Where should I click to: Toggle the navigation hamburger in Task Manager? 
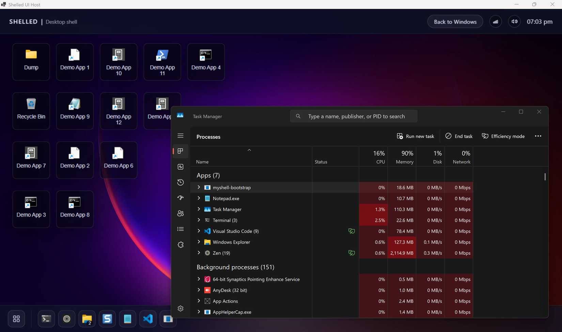[180, 135]
